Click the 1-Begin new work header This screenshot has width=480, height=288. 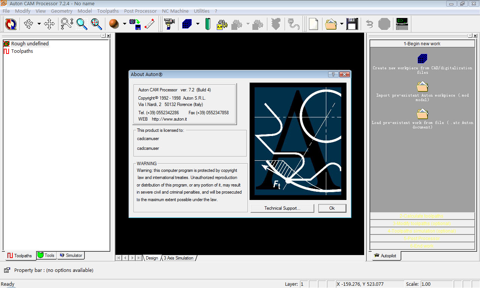[x=422, y=43]
